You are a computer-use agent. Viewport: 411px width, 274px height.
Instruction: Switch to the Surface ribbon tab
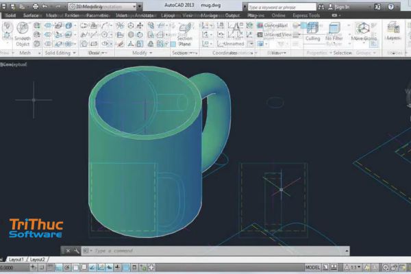[31, 16]
